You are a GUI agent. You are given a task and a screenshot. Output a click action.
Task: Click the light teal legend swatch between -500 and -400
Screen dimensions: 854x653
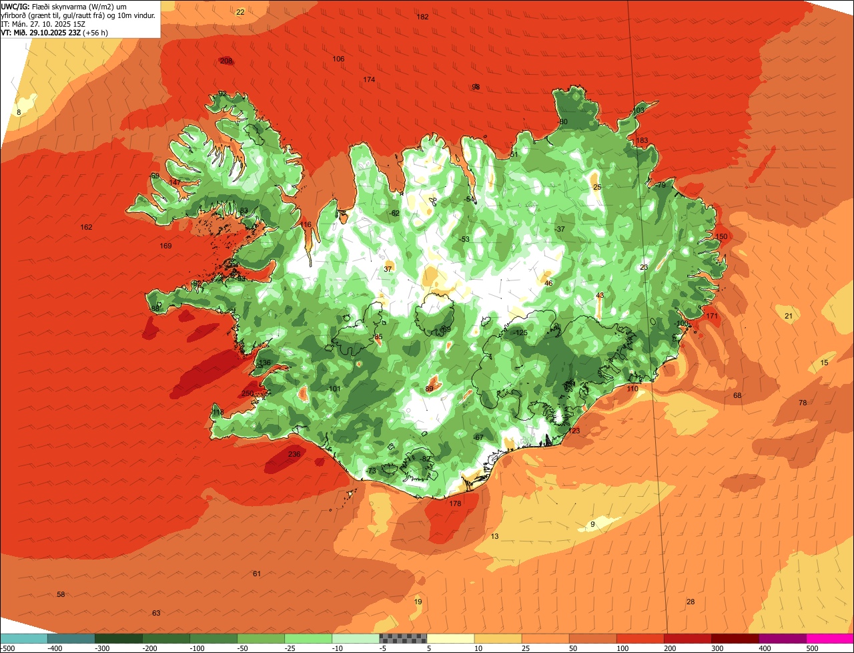pyautogui.click(x=23, y=638)
